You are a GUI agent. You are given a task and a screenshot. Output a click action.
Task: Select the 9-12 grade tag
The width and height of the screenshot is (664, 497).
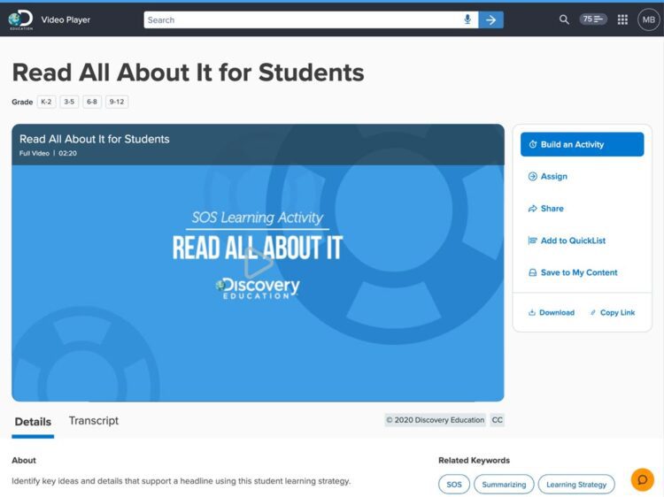(117, 102)
